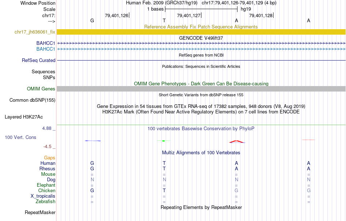Screen dimensions: 346x221
Task: Click the T base in the reference sequence row
Action: tap(164, 20)
